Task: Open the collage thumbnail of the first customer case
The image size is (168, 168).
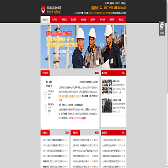Action: pyautogui.click(x=107, y=86)
